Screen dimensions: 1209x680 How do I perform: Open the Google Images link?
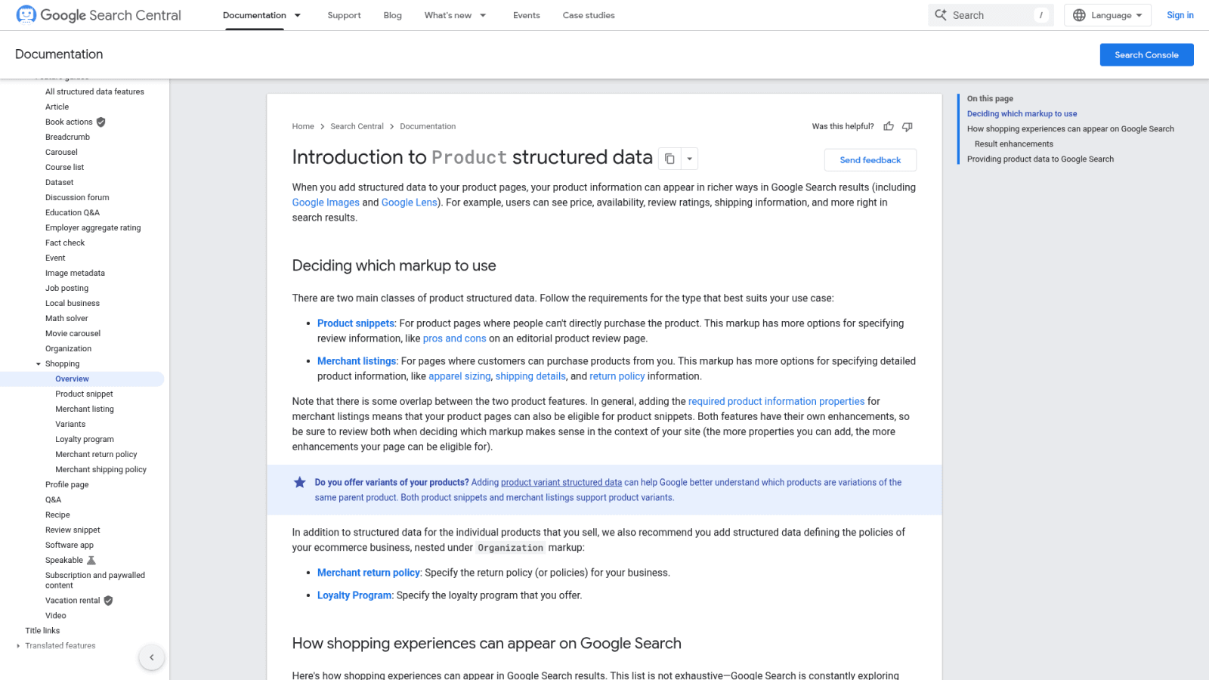326,202
